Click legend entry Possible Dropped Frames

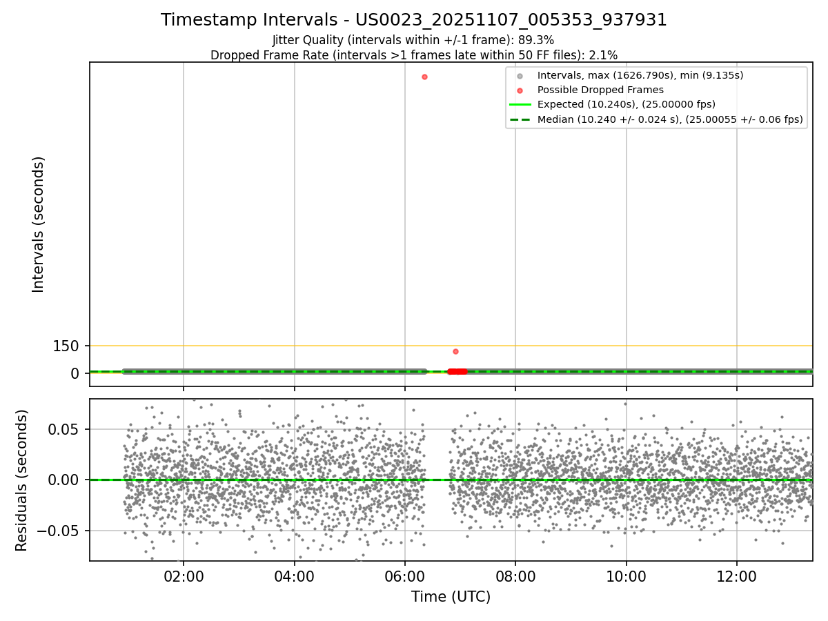[x=600, y=90]
